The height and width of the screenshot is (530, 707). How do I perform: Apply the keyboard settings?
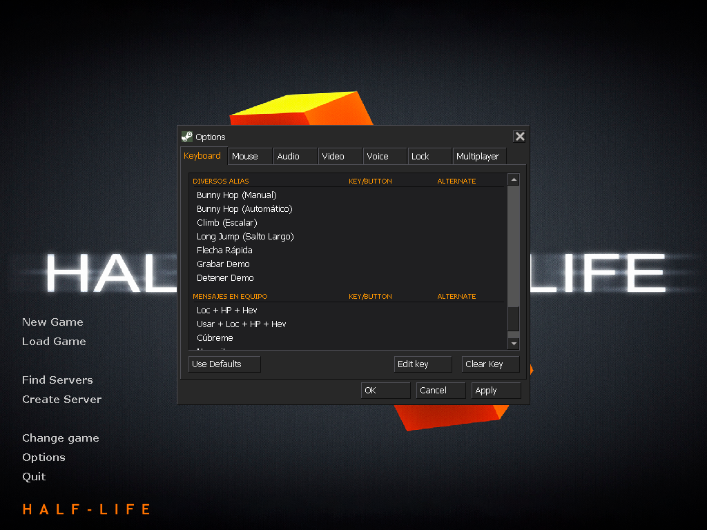tap(496, 391)
